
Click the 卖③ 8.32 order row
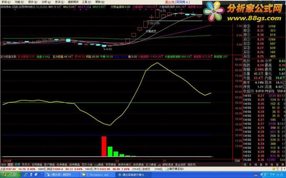[259, 26]
